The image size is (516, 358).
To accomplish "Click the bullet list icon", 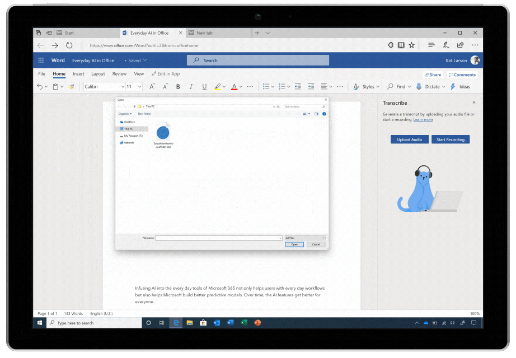I will [266, 87].
